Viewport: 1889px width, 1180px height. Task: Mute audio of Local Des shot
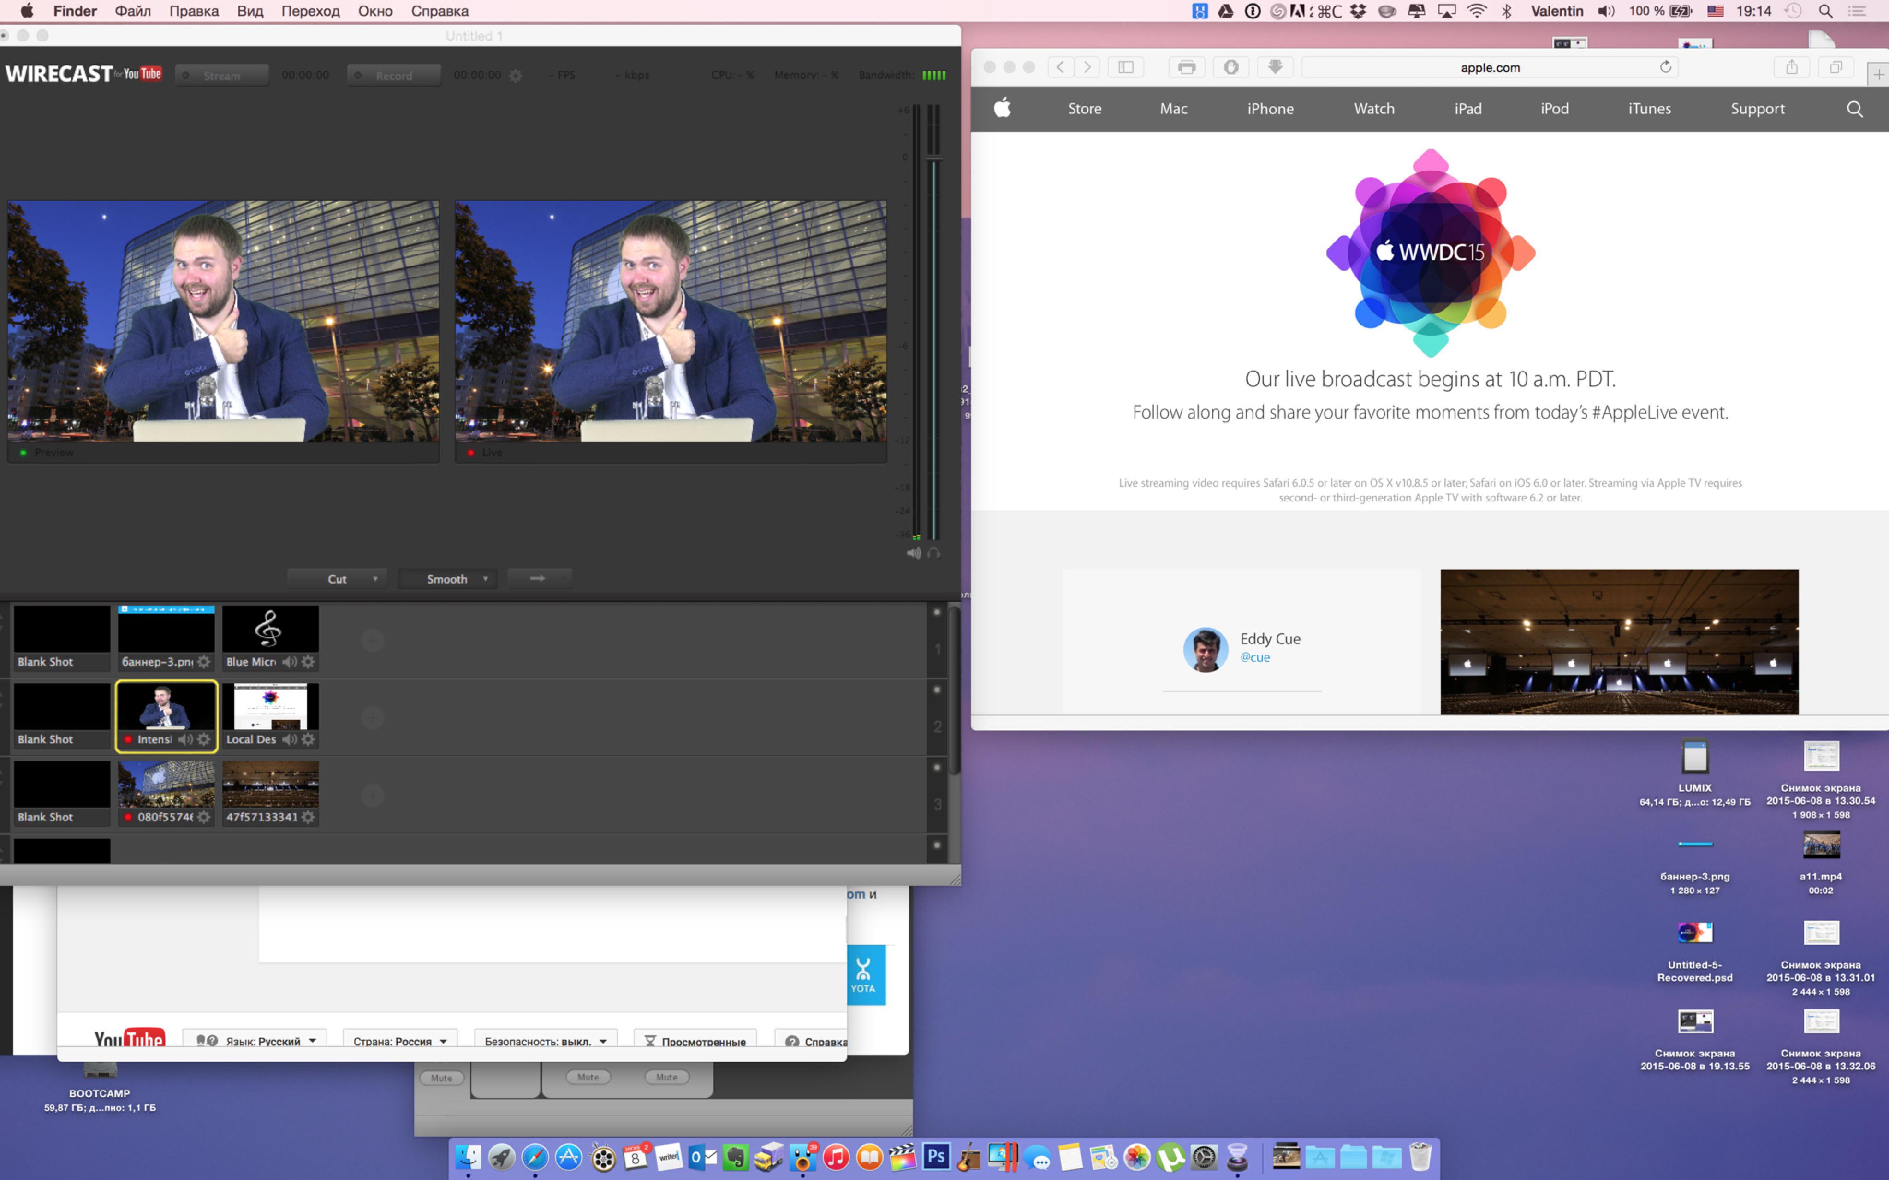(x=290, y=739)
